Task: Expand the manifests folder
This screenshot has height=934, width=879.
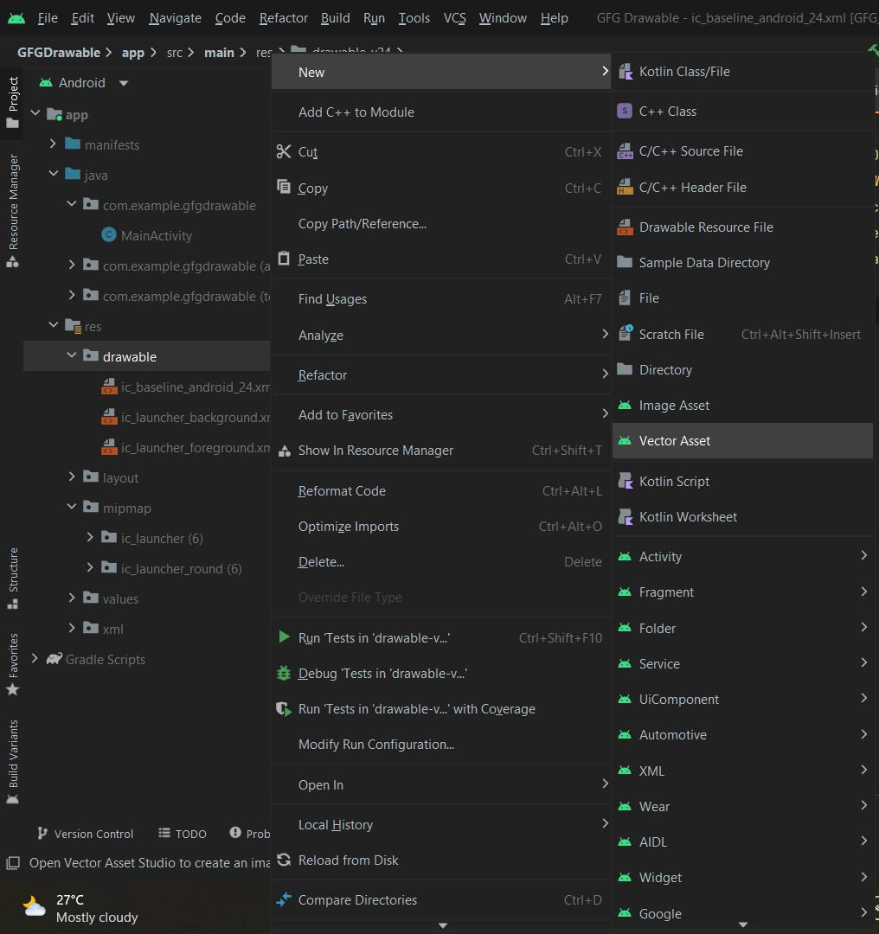Action: pos(53,144)
